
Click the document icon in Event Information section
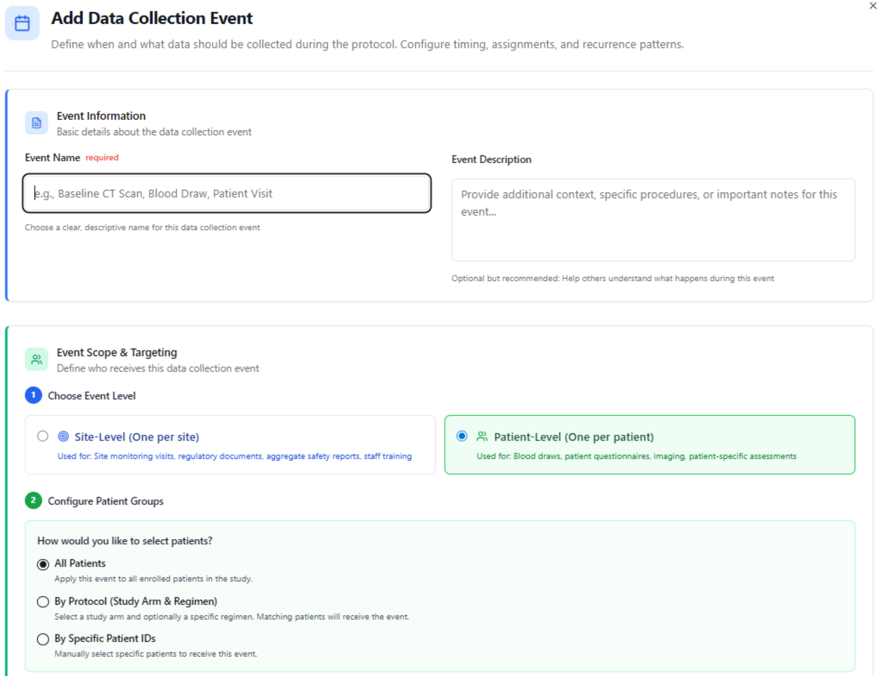pyautogui.click(x=37, y=123)
